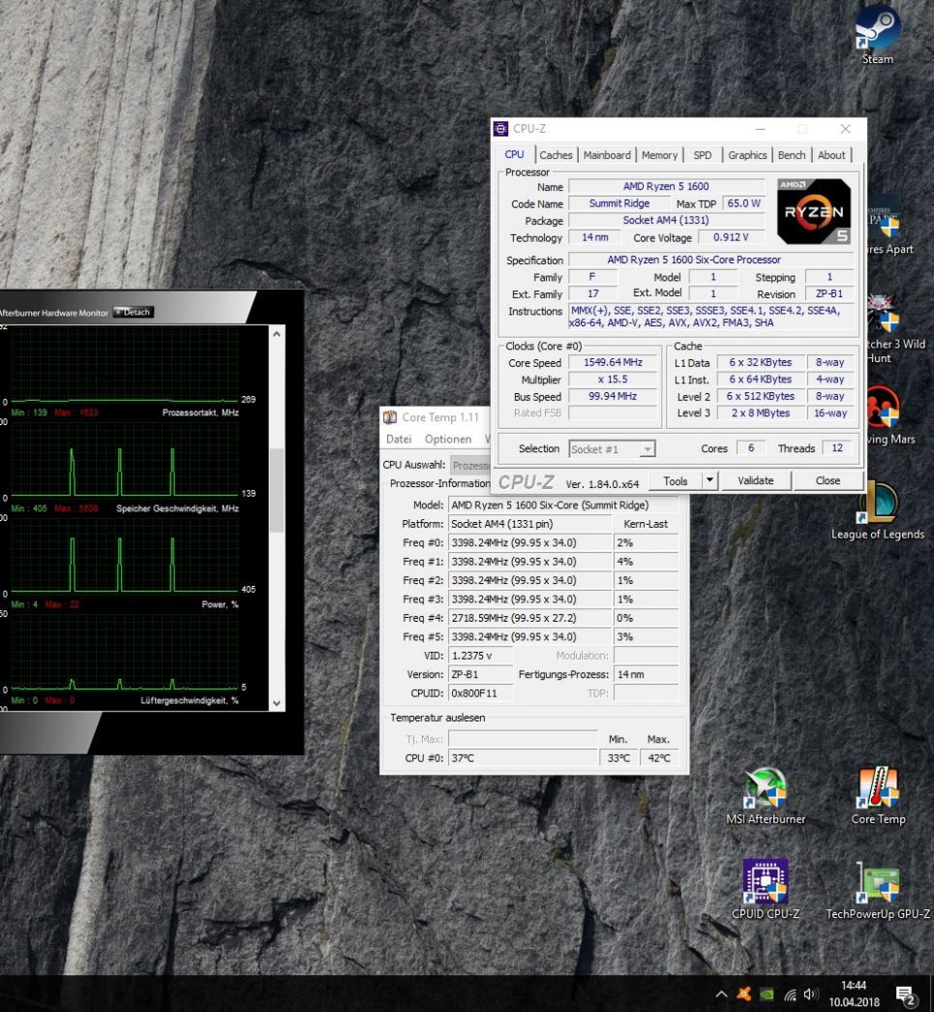
Task: Click the CPU-Z title bar app icon
Action: (x=501, y=129)
